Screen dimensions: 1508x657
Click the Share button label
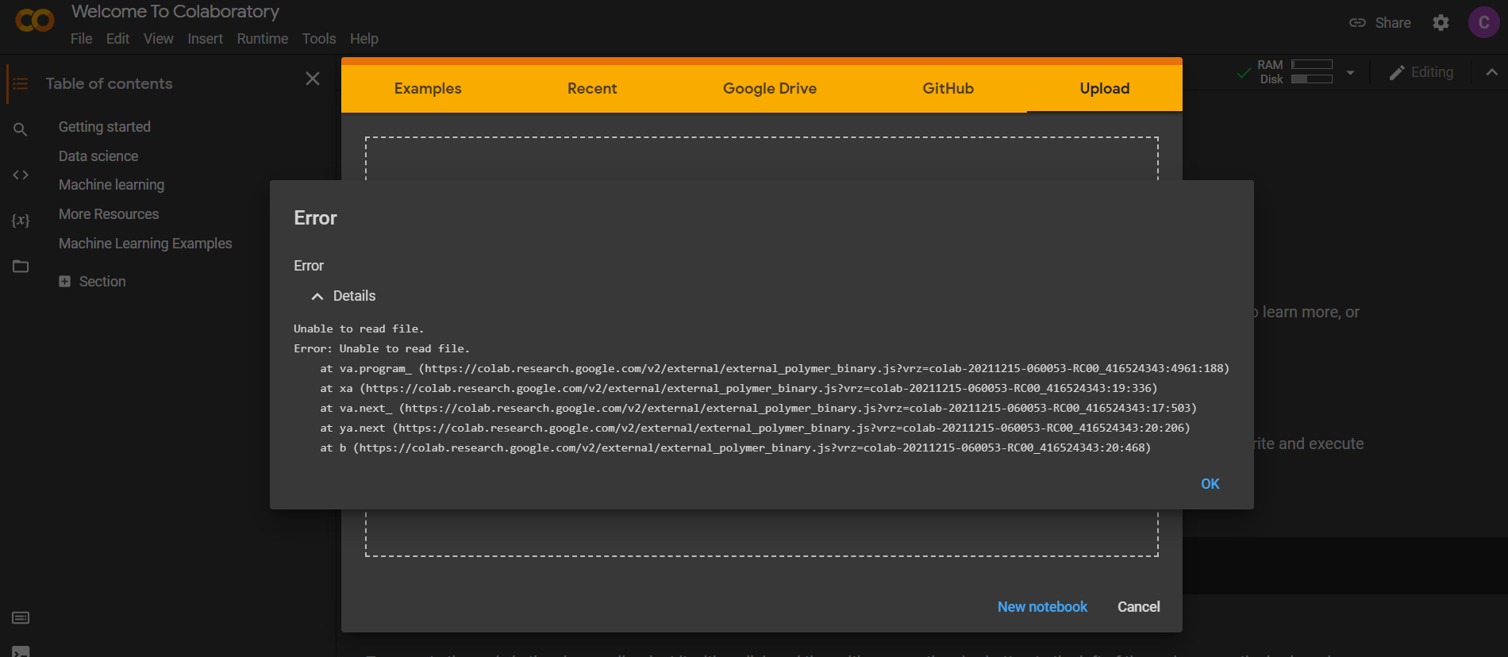[1393, 23]
